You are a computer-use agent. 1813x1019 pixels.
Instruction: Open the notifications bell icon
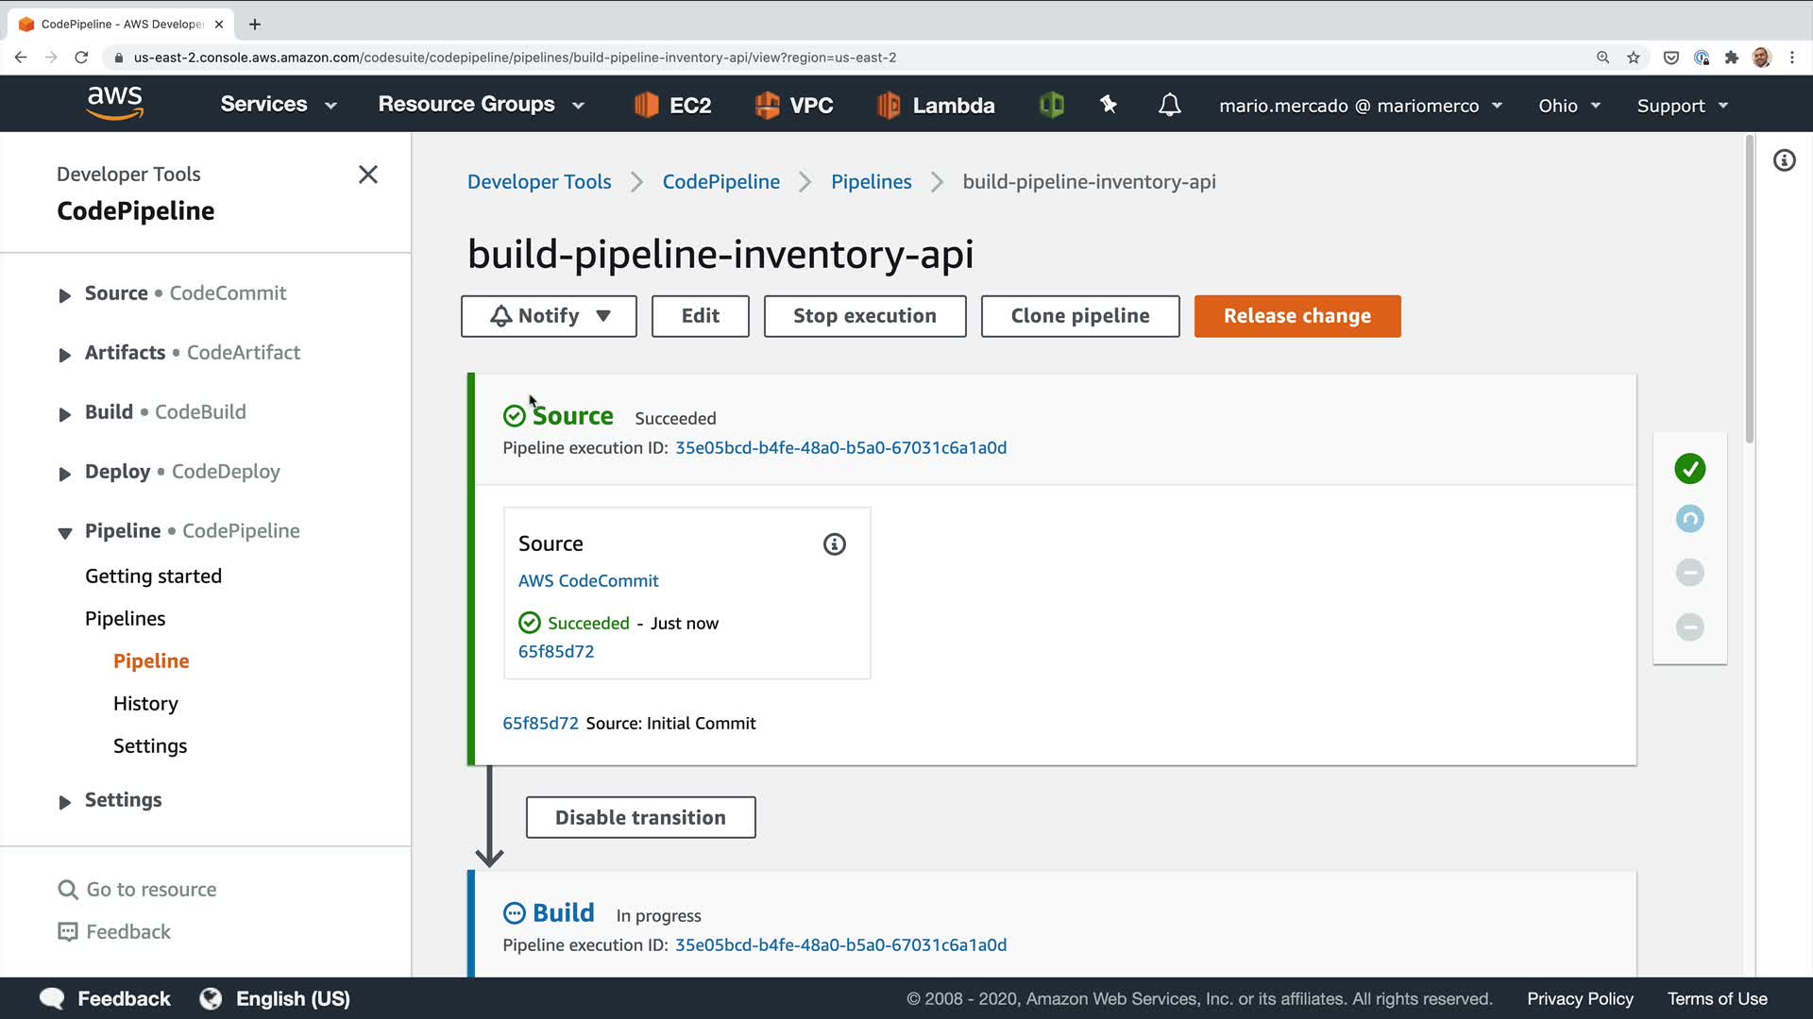click(1169, 105)
